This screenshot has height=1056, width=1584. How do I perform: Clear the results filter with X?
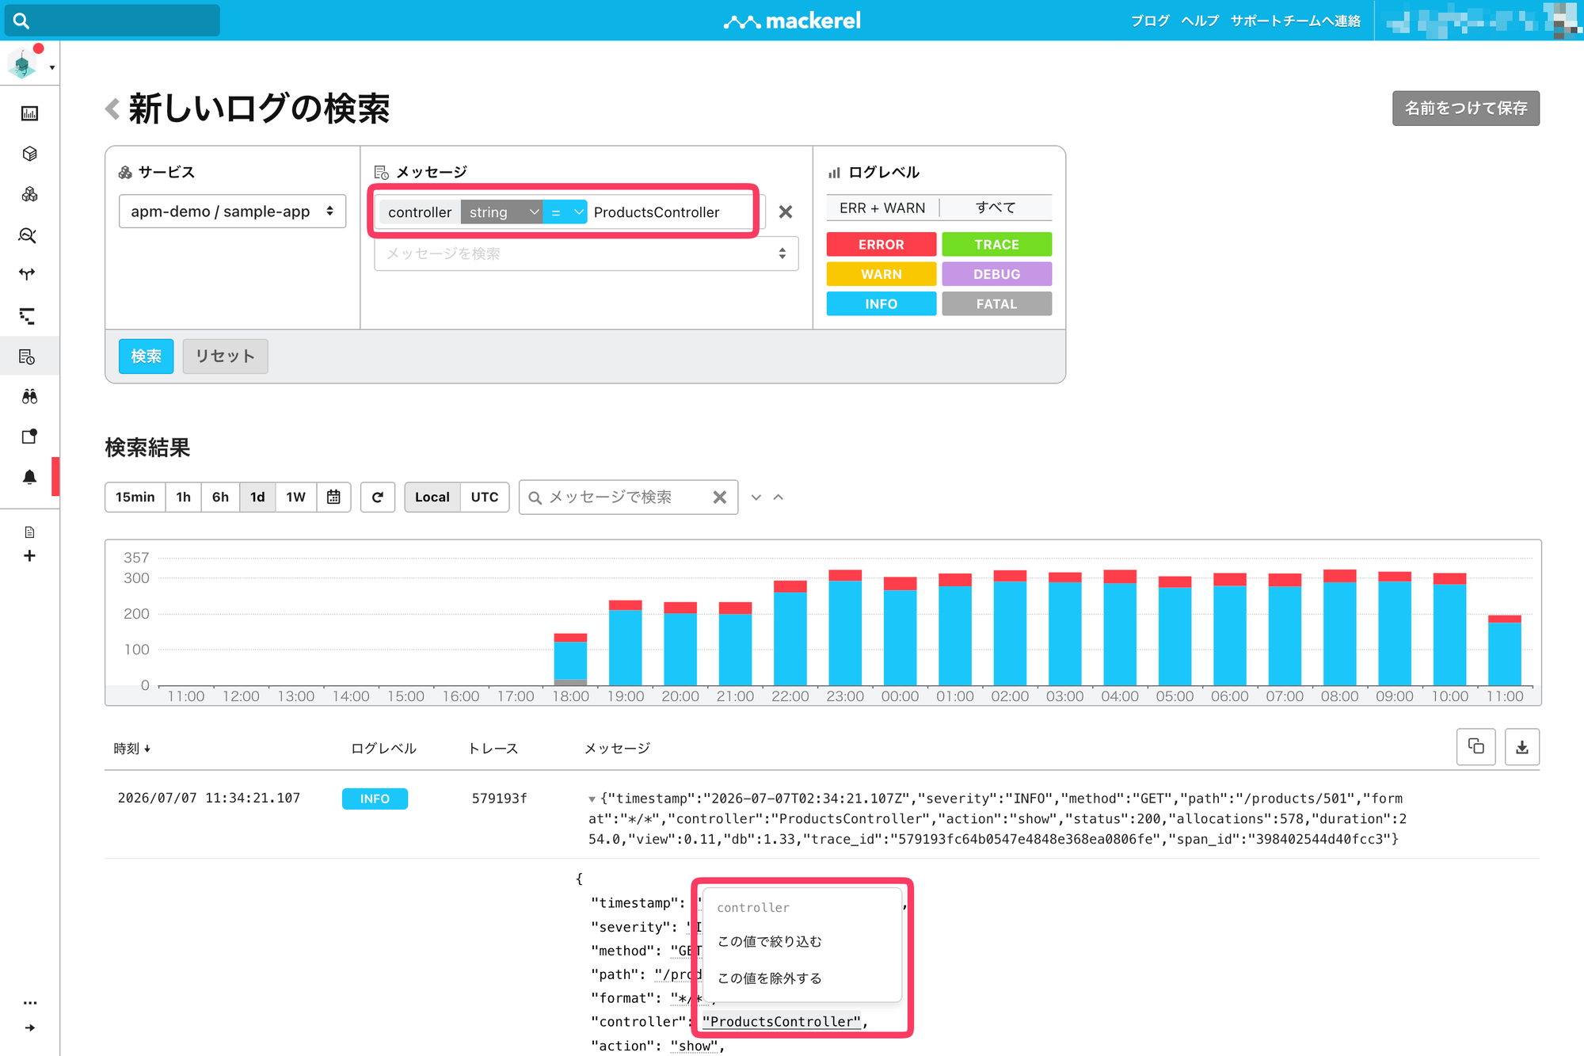point(720,497)
